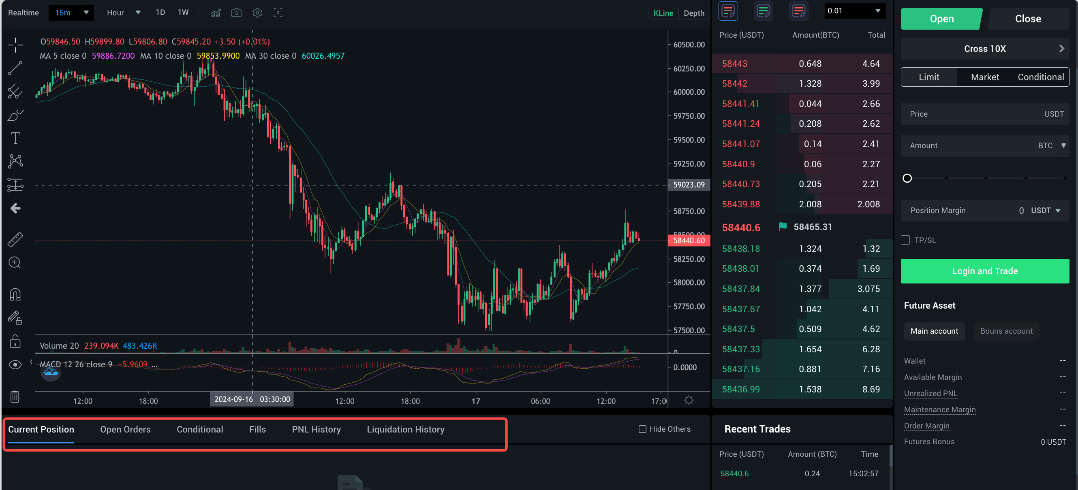Expand the 0.01 price precision dropdown
Viewport: 1078px width, 490px height.
point(855,11)
